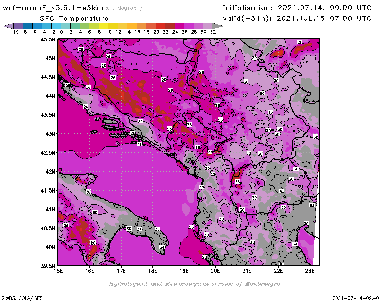The height and width of the screenshot is (301, 389).
Task: Click the '44.5N' latitude axis label
Action: coord(48,77)
